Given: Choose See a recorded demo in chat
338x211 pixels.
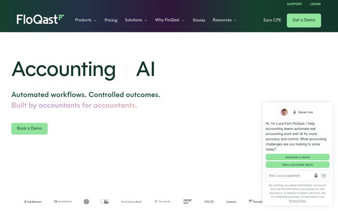Looking at the screenshot, I should pyautogui.click(x=298, y=165).
